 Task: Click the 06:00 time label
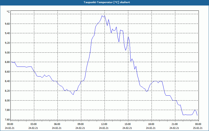[57, 124]
